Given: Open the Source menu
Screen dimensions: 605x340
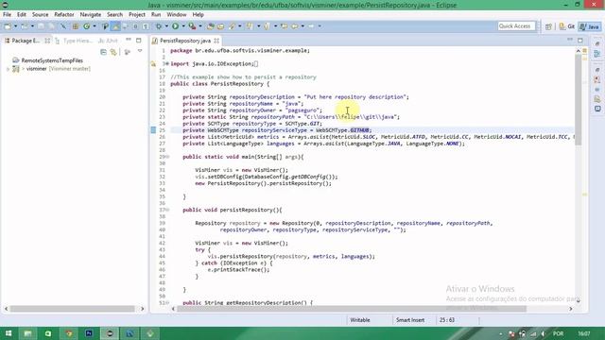Looking at the screenshot, I should 40,15.
